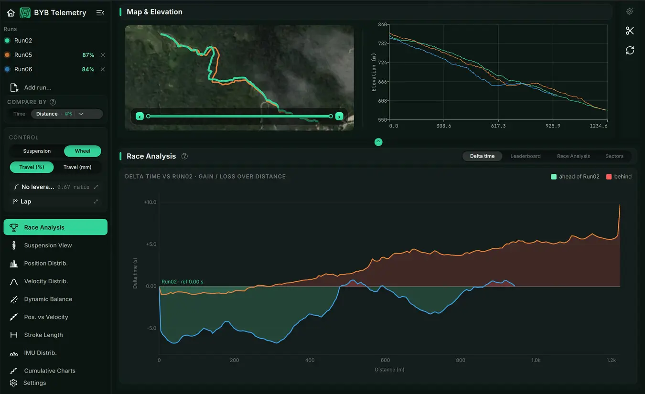Click the Pos. vs Velocity scatter icon
Image resolution: width=645 pixels, height=394 pixels.
(14, 317)
